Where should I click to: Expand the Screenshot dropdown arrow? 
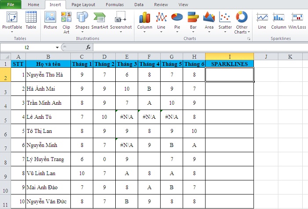click(121, 32)
